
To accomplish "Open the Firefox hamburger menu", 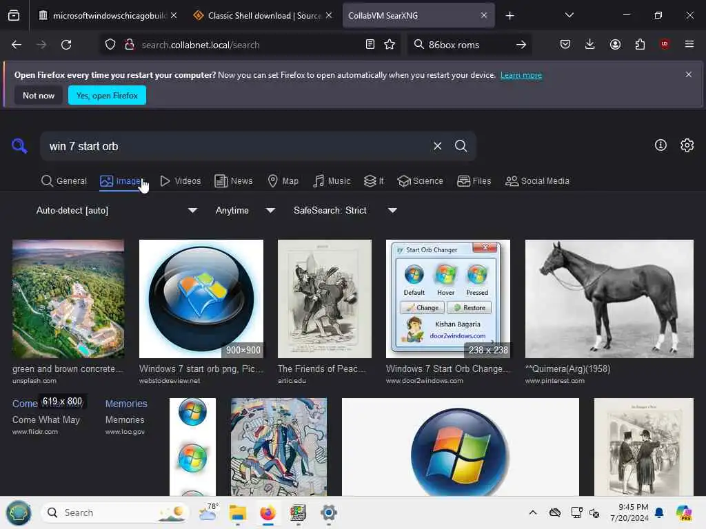I will (x=689, y=44).
